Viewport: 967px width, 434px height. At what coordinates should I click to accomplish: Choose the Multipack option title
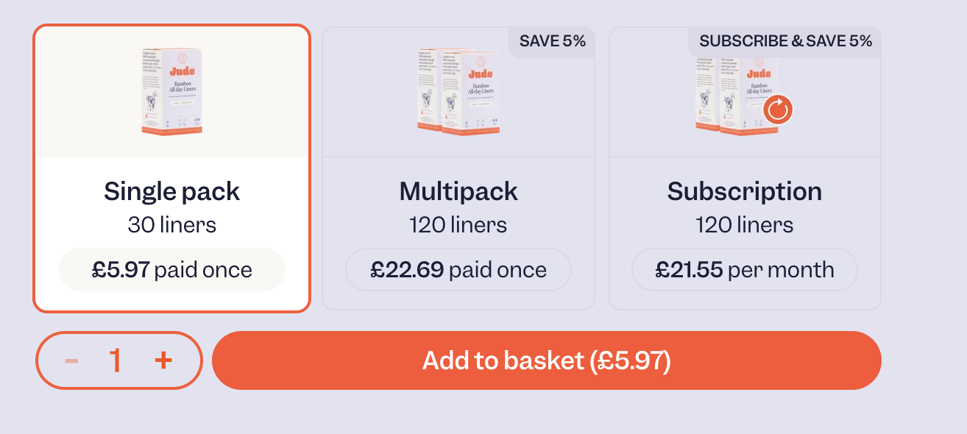pos(458,191)
